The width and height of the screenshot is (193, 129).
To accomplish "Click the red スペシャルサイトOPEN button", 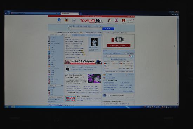I will click(x=119, y=45).
